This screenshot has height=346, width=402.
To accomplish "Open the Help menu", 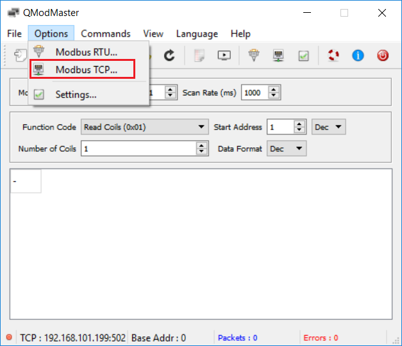I will 240,33.
